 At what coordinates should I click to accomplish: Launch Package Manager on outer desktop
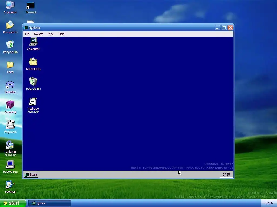click(x=10, y=148)
